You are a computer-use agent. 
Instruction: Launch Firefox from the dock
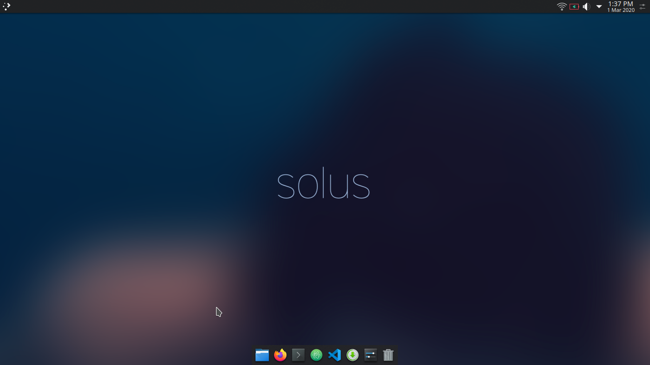pos(280,355)
